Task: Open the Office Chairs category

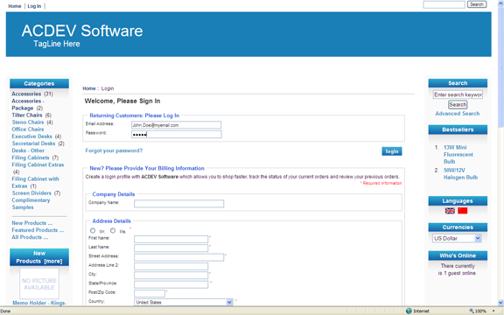Action: coord(28,129)
